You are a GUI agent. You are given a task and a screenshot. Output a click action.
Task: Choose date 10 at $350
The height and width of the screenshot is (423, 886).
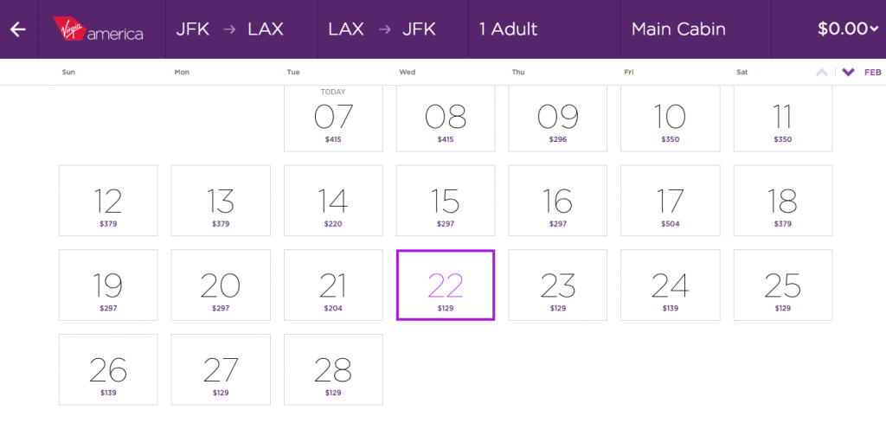pos(671,119)
